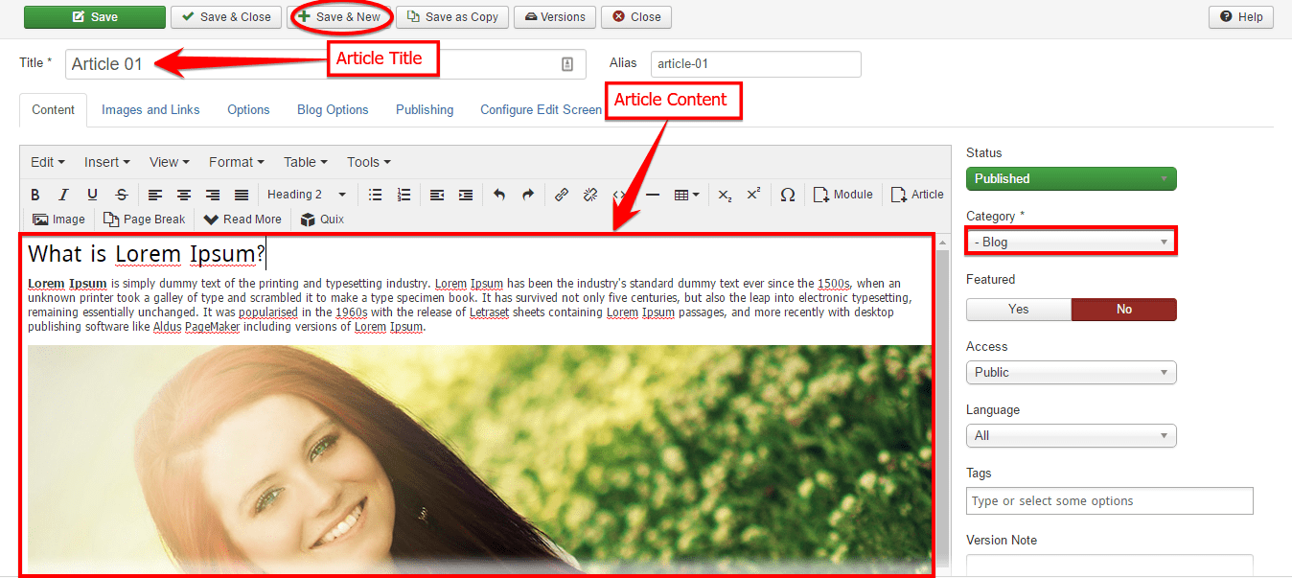The width and height of the screenshot is (1292, 578).
Task: Set Featured to Yes
Action: [x=1018, y=309]
